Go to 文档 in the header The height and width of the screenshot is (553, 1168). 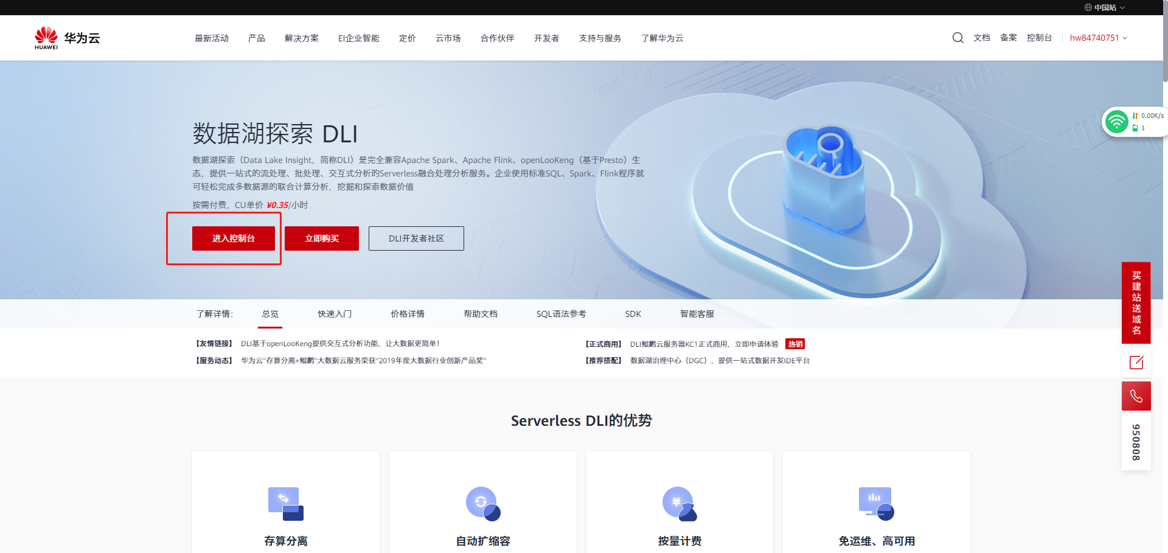pyautogui.click(x=982, y=38)
